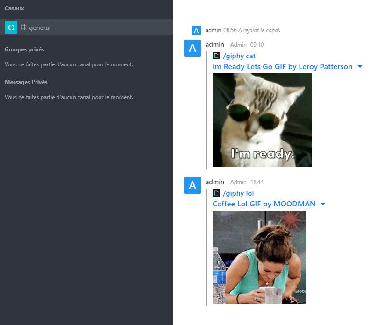Click the G avatar of the general channel
The image size is (378, 325).
pyautogui.click(x=10, y=27)
